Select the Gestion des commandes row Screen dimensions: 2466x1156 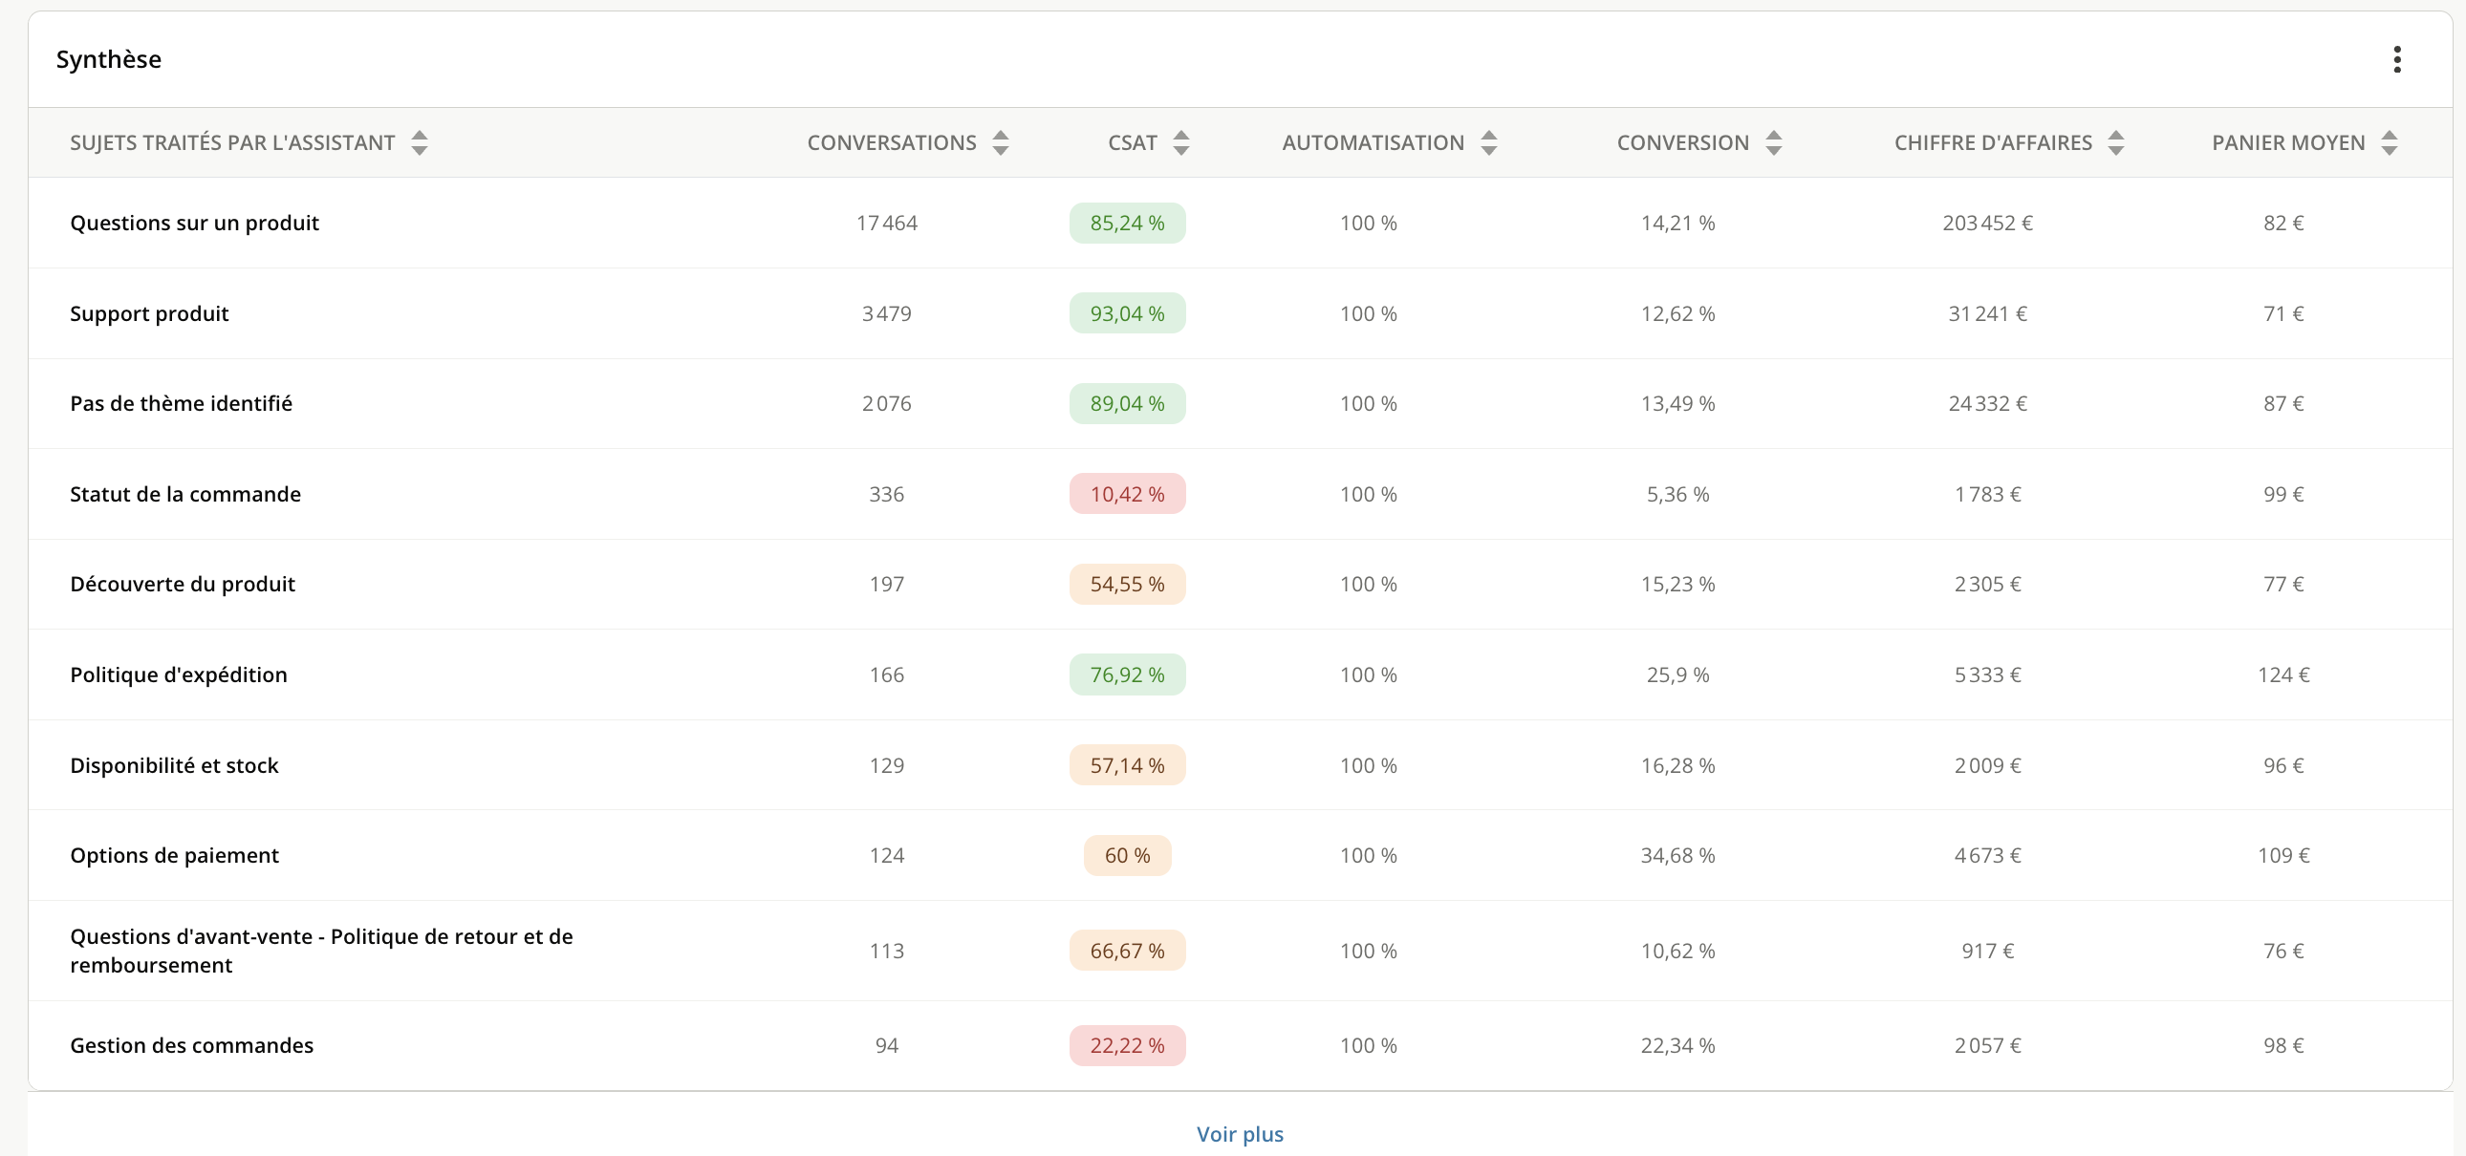pyautogui.click(x=191, y=1045)
